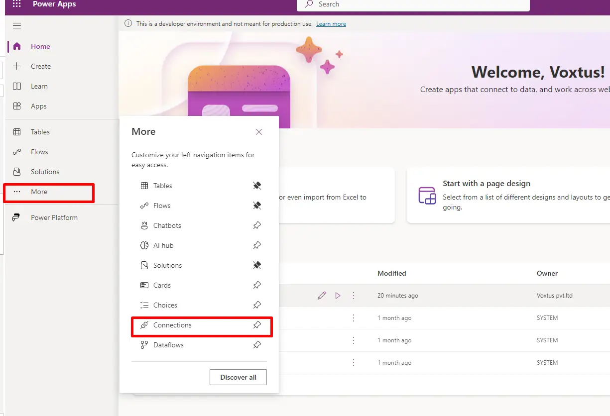Sort by the Modified column header
Screen dimensions: 610x416
(x=392, y=273)
